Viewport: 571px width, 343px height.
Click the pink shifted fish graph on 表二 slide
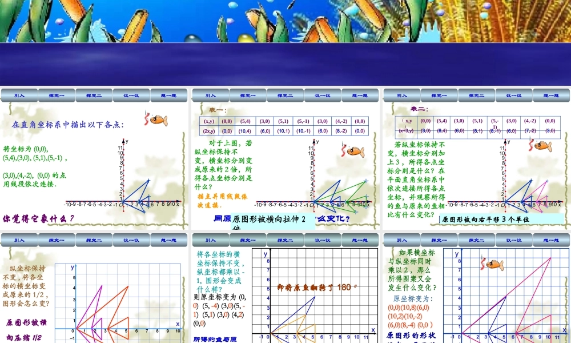pos(534,197)
